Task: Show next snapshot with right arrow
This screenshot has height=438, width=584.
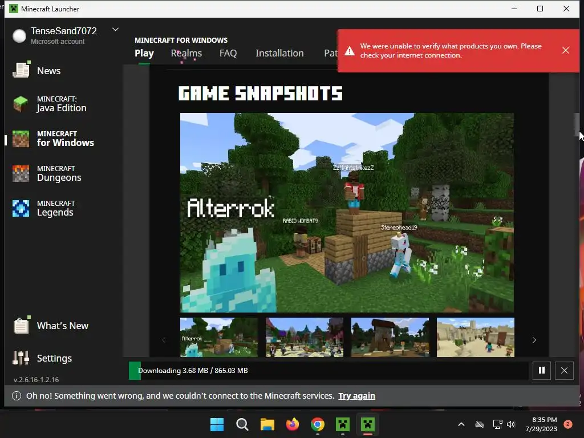Action: pos(534,340)
